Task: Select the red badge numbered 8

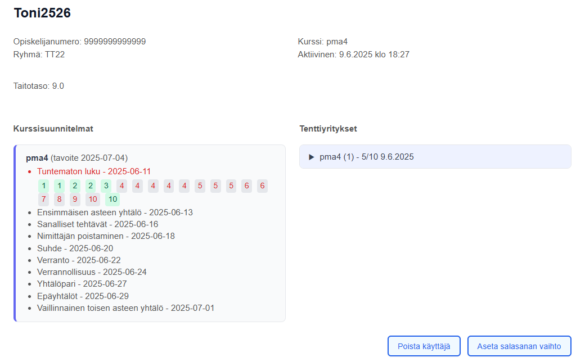Action: click(59, 200)
